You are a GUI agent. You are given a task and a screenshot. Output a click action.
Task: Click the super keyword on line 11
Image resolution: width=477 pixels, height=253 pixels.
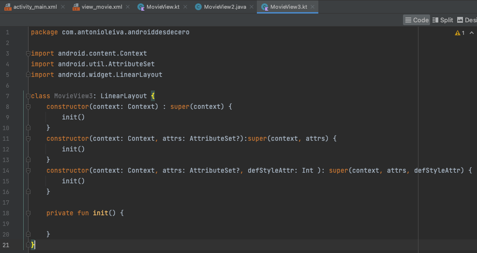pyautogui.click(x=257, y=139)
